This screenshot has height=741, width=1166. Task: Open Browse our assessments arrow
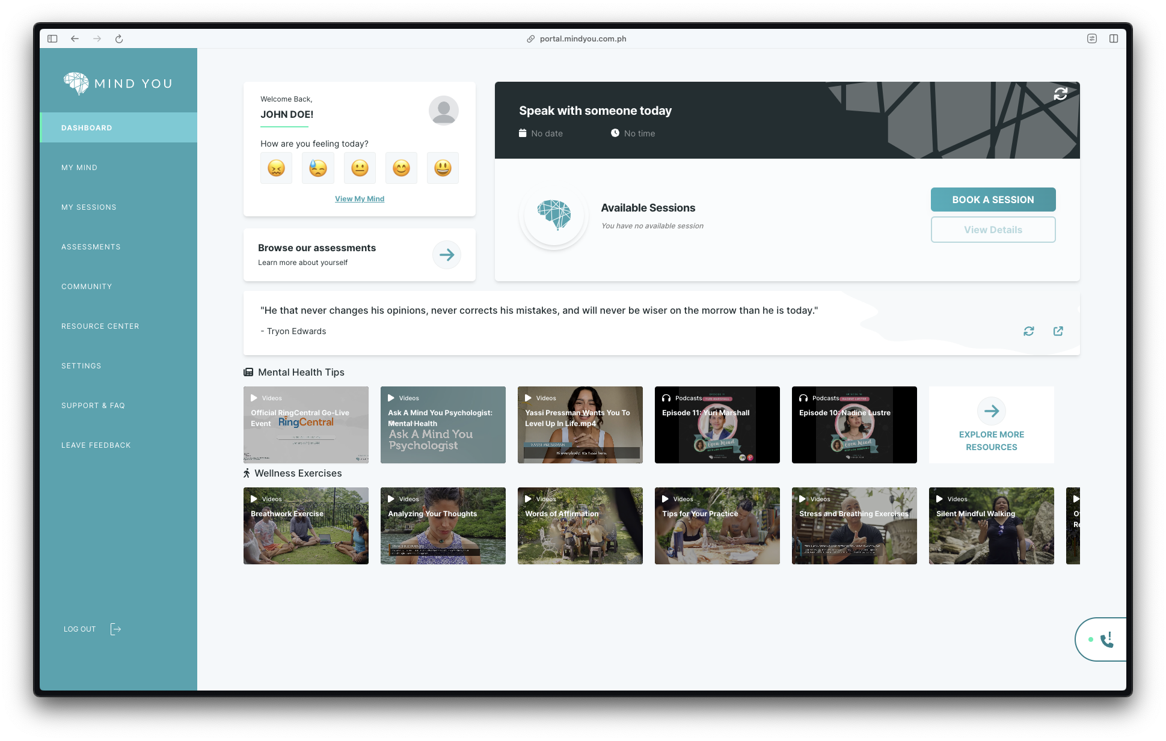(446, 255)
